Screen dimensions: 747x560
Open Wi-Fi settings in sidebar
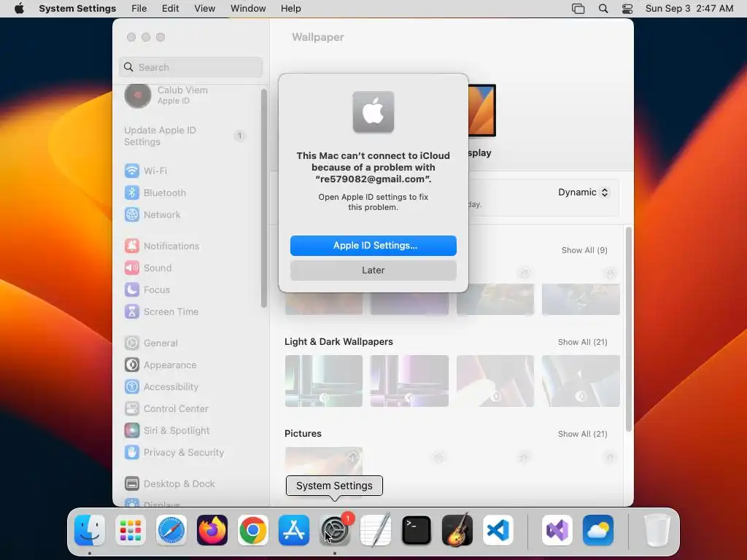point(146,171)
